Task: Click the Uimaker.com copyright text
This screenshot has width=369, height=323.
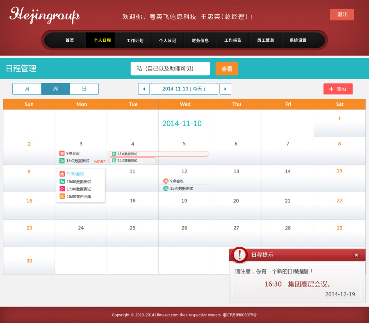Action: [184, 315]
